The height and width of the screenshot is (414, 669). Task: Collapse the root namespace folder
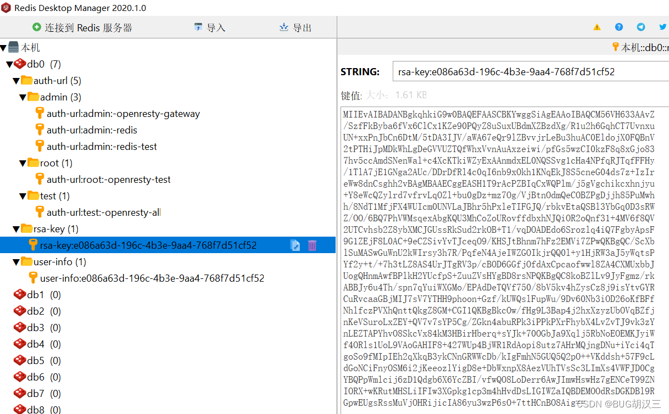click(23, 163)
